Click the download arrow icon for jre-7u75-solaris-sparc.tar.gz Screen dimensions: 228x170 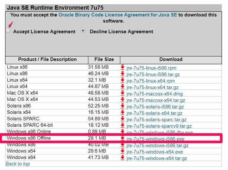(123, 120)
